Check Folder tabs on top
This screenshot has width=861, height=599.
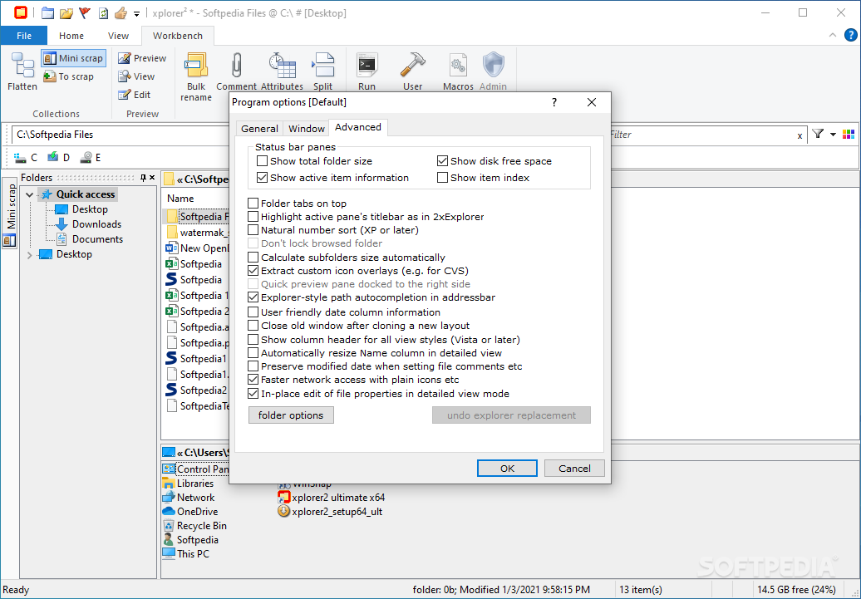253,204
